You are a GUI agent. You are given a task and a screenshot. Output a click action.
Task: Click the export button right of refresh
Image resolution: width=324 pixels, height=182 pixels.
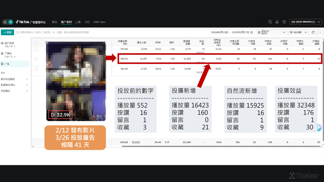(320, 32)
